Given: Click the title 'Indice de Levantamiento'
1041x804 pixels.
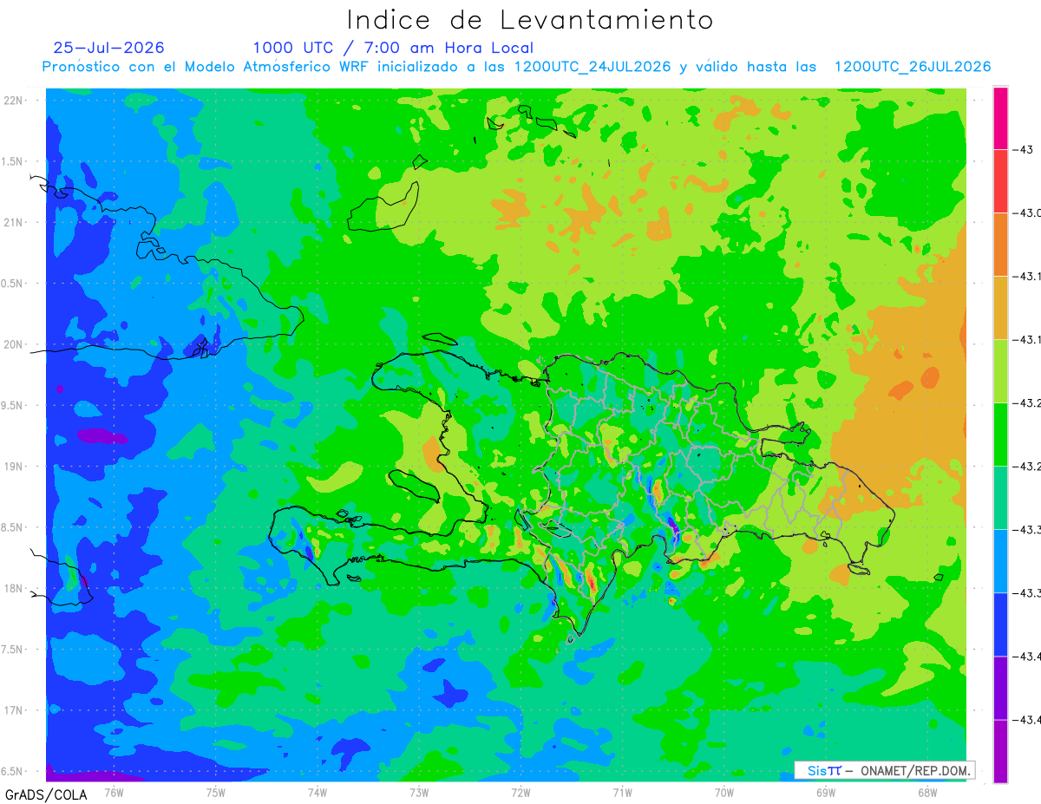Looking at the screenshot, I should 530,20.
